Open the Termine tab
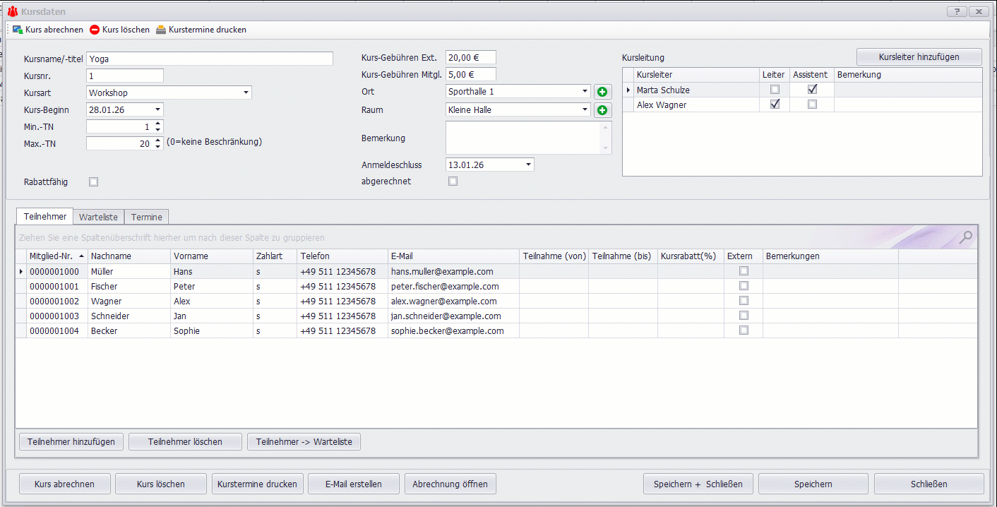 [147, 217]
